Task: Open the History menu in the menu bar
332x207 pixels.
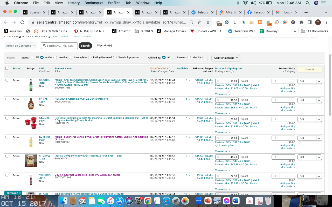Action: click(x=74, y=3)
